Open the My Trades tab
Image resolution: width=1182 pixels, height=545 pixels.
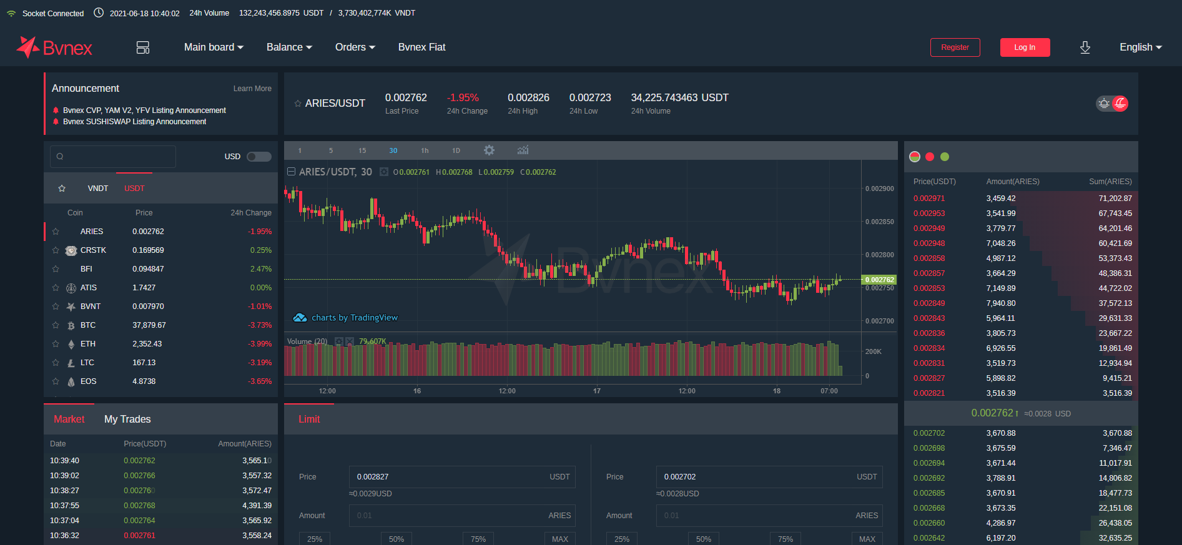click(x=127, y=420)
